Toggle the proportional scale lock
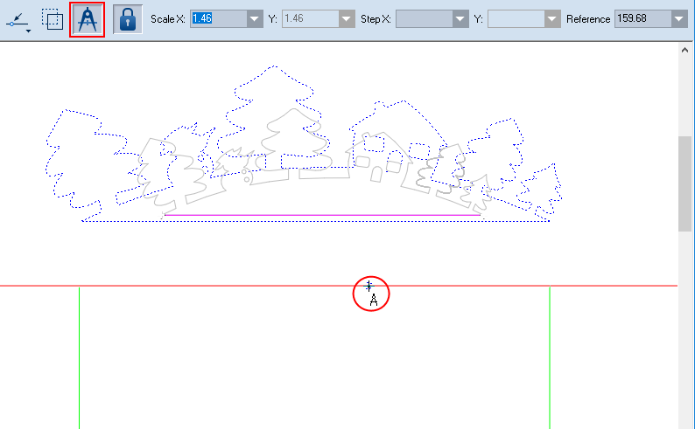695x429 pixels. [128, 19]
